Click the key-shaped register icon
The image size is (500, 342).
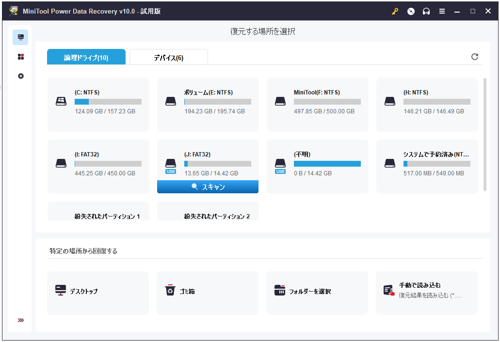395,12
